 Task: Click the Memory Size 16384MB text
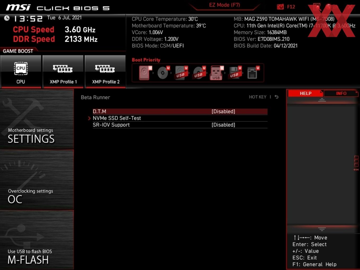click(x=260, y=32)
